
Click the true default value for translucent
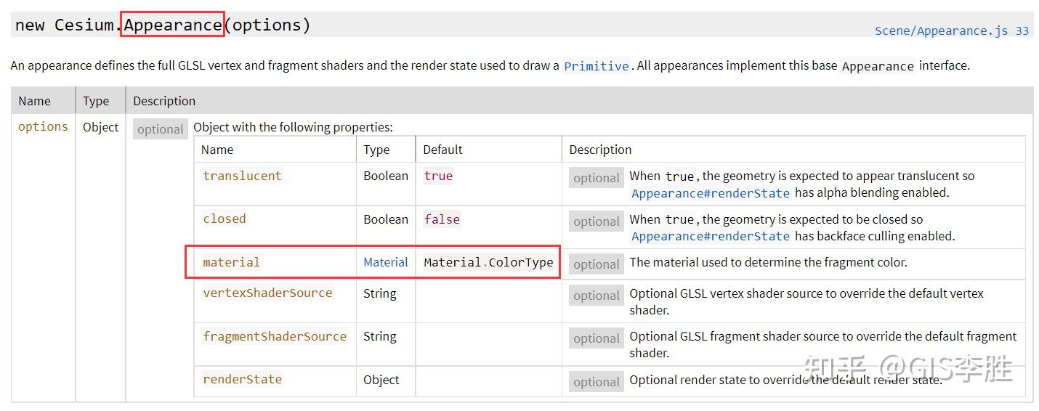tap(438, 176)
